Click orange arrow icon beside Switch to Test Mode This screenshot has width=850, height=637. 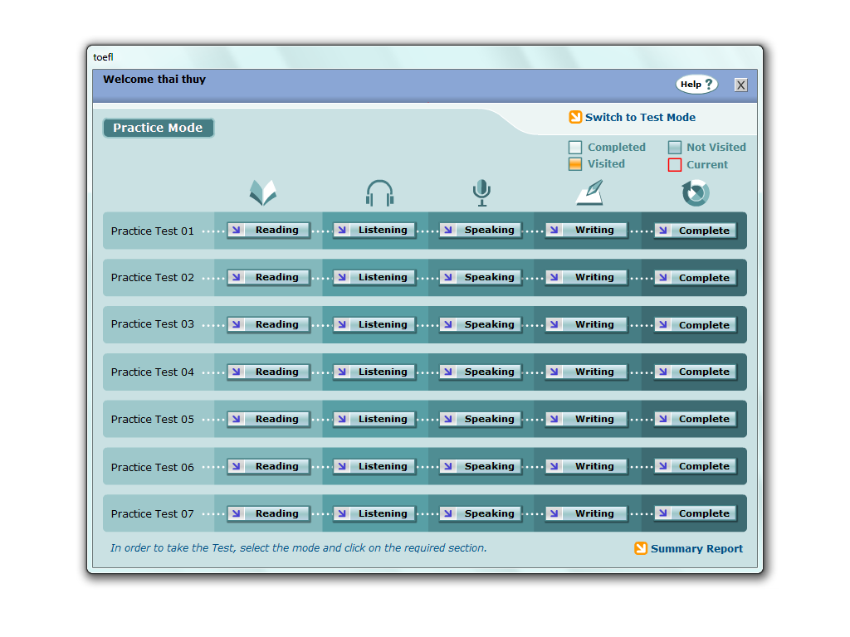(x=575, y=117)
